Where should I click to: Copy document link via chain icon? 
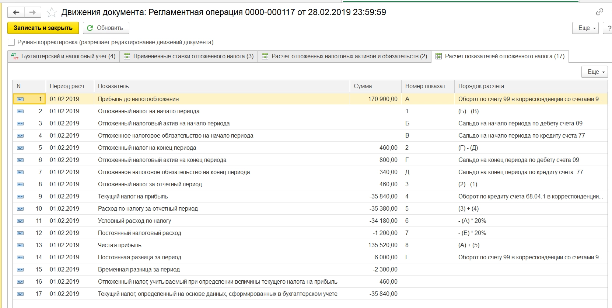[x=599, y=12]
